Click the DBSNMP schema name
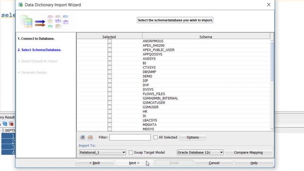Viewport: 304px width, 171px height. pos(150,72)
